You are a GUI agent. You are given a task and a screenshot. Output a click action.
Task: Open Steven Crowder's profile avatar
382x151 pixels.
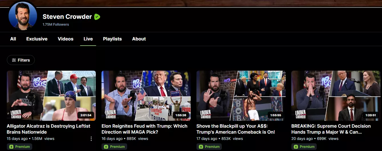pos(23,16)
